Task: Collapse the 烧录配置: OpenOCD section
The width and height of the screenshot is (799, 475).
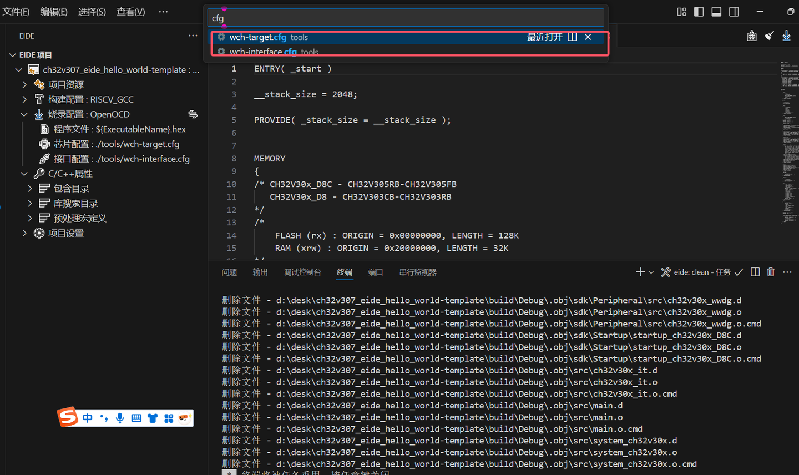Action: pyautogui.click(x=23, y=114)
